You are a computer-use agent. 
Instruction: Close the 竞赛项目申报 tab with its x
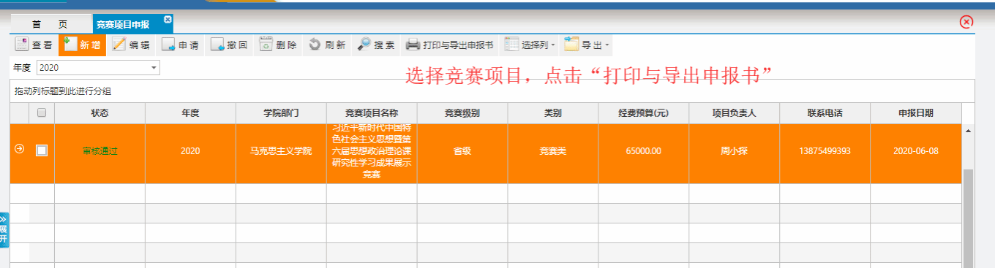tap(168, 19)
